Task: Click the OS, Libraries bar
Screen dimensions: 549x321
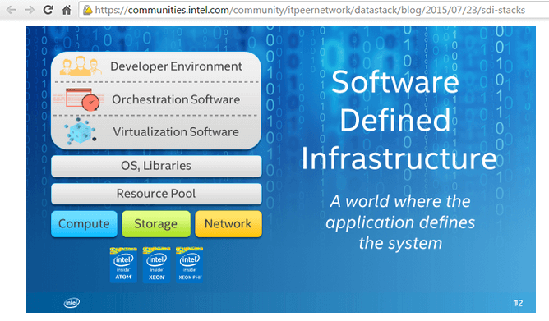Action: pyautogui.click(x=156, y=166)
